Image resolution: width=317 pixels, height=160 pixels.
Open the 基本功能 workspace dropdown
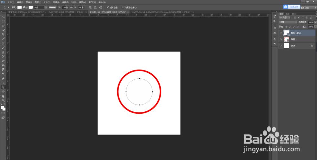click(308, 8)
